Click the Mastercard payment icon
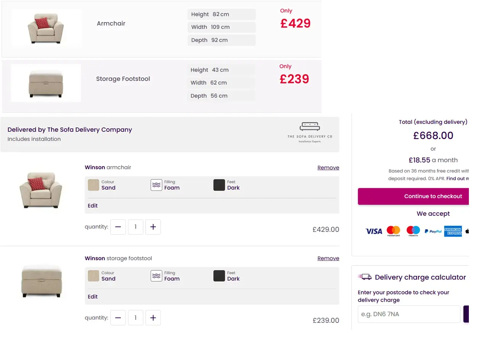The width and height of the screenshot is (478, 337). pos(393,231)
